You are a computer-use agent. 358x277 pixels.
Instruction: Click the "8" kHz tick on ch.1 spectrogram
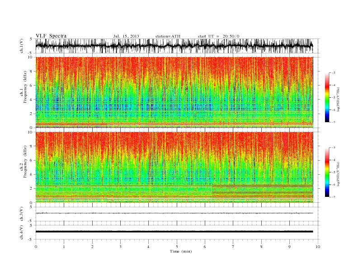tap(32, 72)
